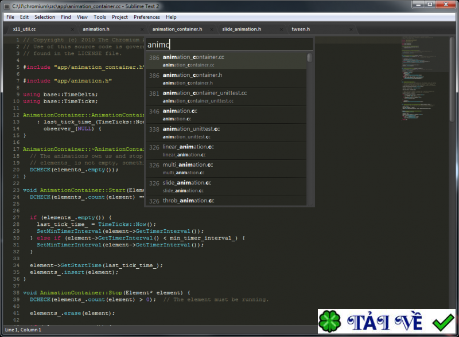Click the Sublime Text icon in title bar
Image resolution: width=459 pixels, height=337 pixels.
pos(6,6)
